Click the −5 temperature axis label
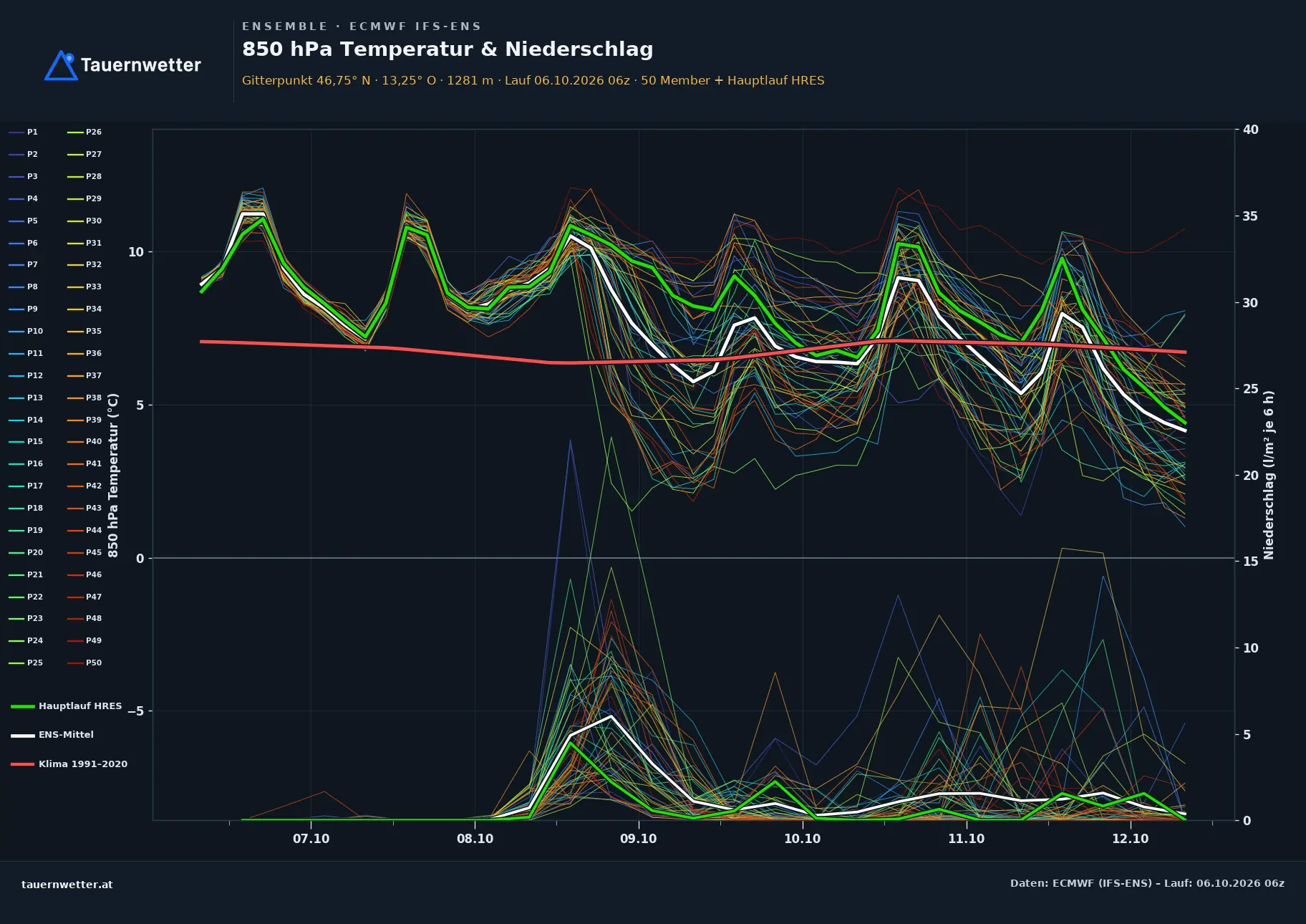This screenshot has height=924, width=1306. [136, 711]
